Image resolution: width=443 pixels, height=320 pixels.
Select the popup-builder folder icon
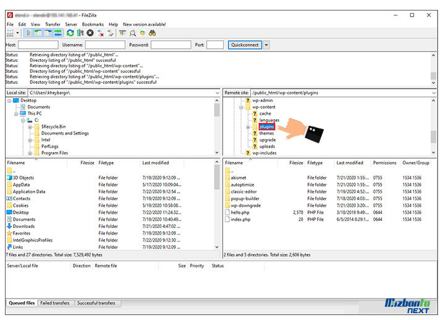[x=228, y=199]
